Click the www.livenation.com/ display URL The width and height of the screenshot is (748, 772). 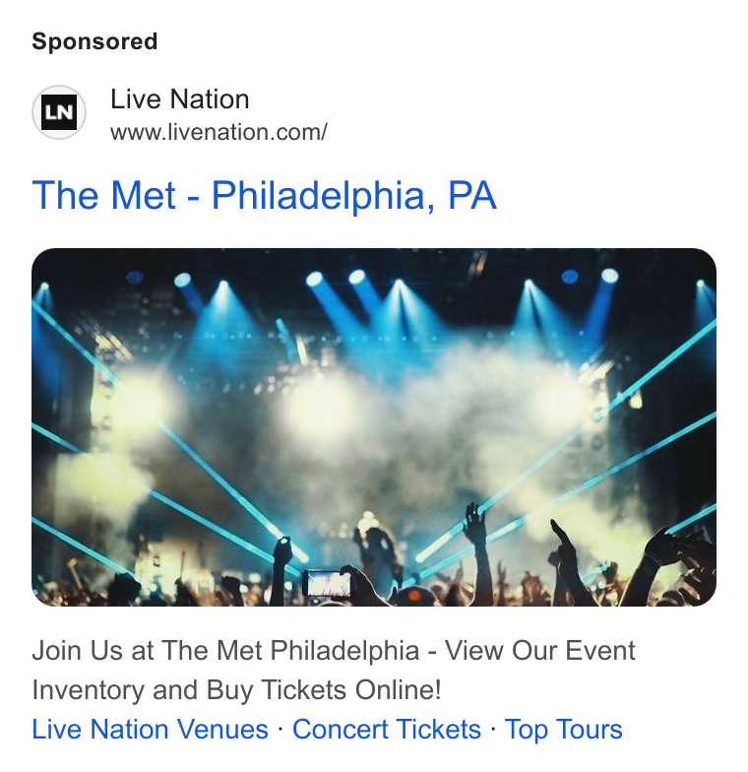coord(218,132)
